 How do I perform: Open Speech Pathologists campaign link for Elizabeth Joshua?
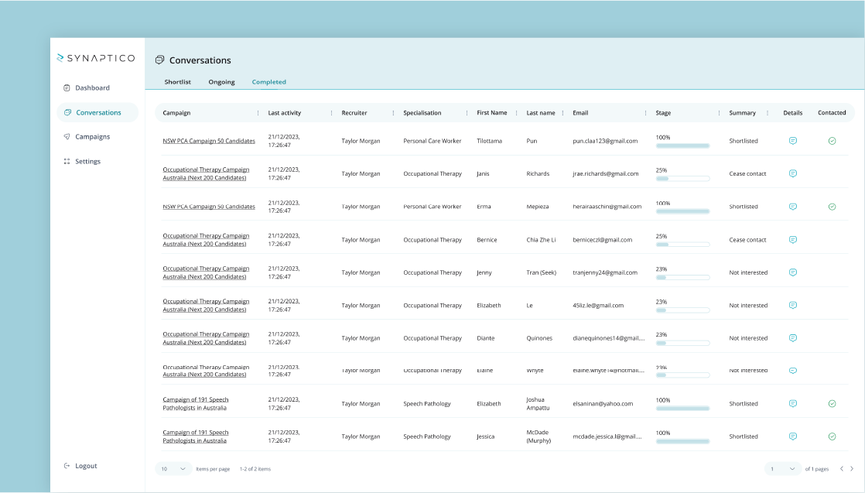pos(195,403)
